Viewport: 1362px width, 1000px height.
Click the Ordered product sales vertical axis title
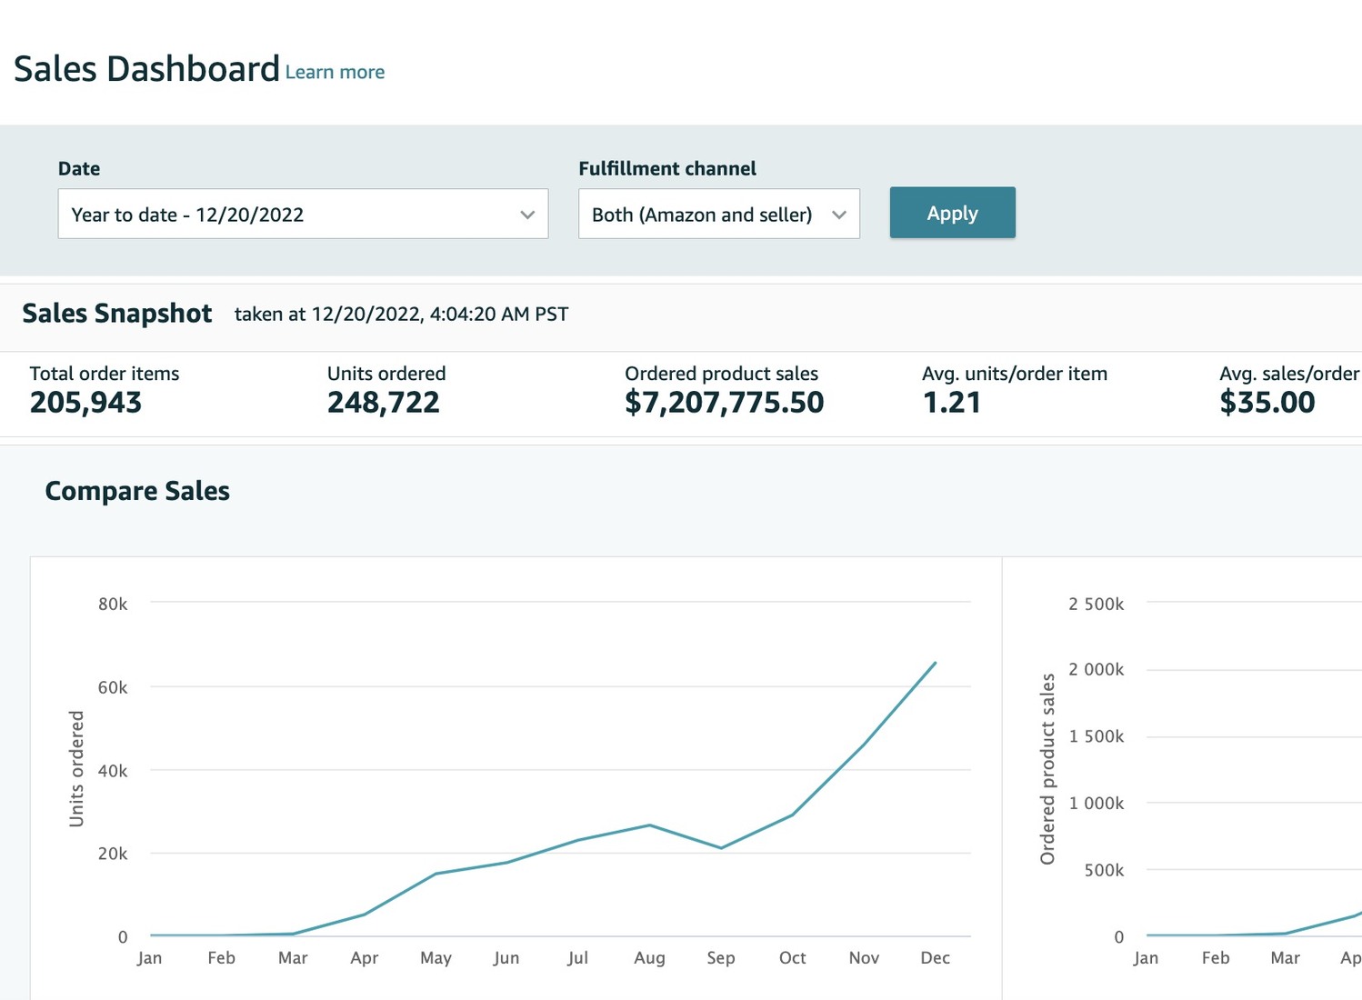(x=1047, y=769)
